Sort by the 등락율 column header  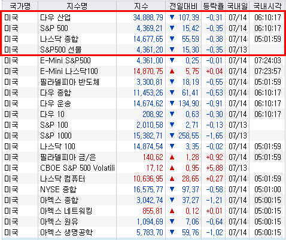(213, 6)
